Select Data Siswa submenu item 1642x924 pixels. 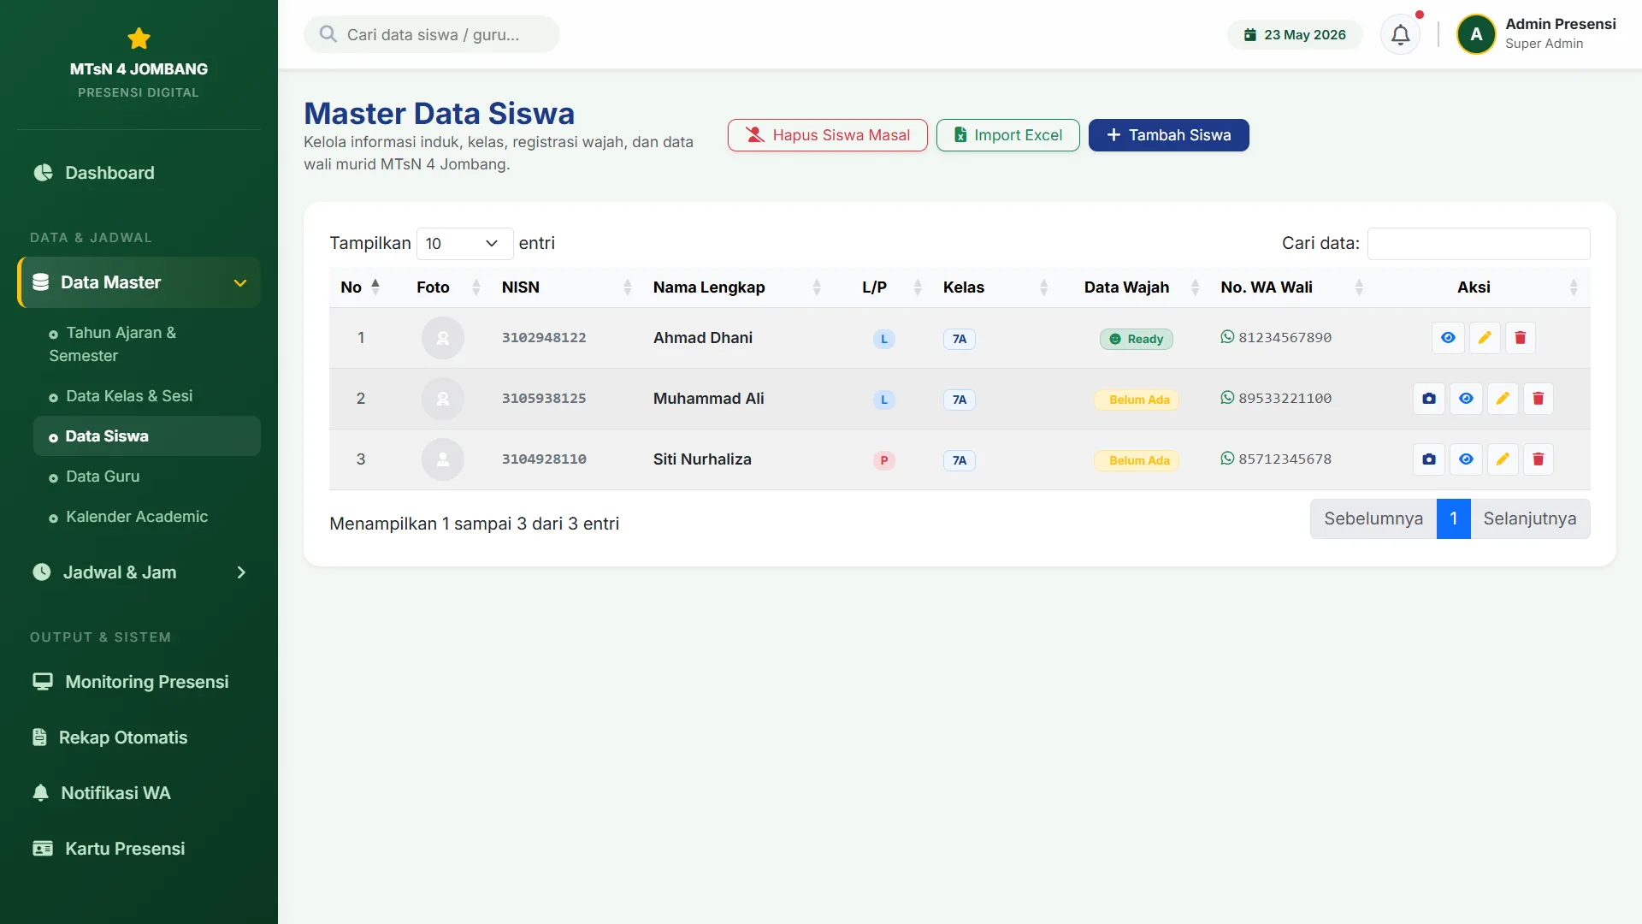(147, 436)
